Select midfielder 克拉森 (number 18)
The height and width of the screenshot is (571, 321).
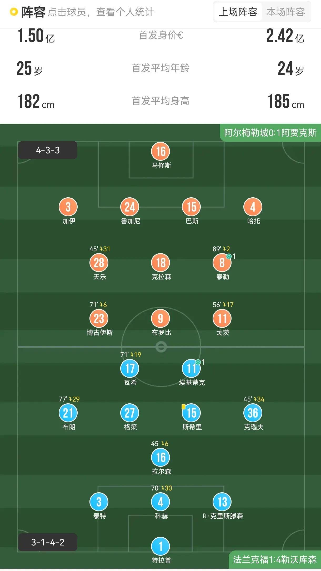coord(161,263)
